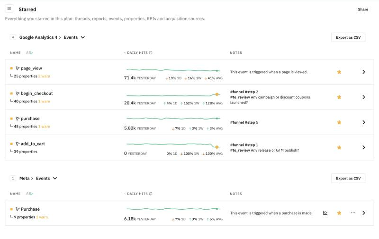Open begin_checkout details with right chevron
Viewport: 379px width, 239px height.
(x=363, y=97)
